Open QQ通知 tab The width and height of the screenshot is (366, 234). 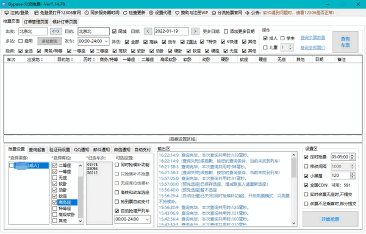pyautogui.click(x=82, y=150)
